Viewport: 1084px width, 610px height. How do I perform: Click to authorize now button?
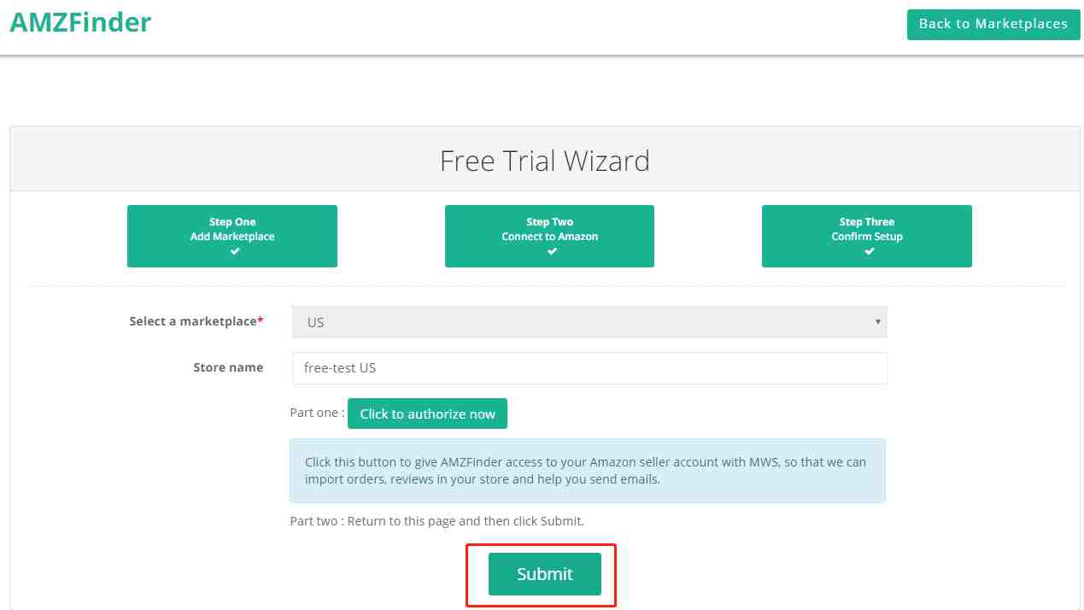tap(427, 414)
